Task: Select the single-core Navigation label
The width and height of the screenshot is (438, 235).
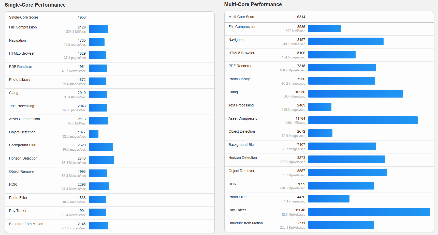Action: tap(17, 40)
